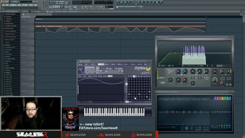Screen dimensions: 245x138
Task: Open the Piano Roll shortcut icon
Action: 125,2
